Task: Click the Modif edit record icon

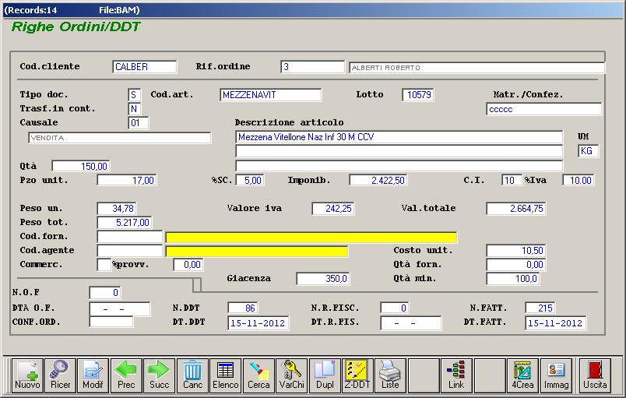Action: 93,375
